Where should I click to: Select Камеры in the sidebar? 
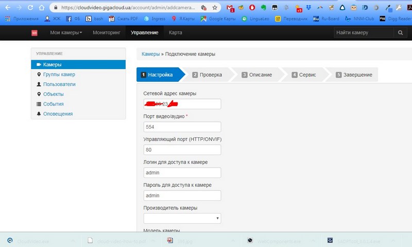tap(78, 64)
